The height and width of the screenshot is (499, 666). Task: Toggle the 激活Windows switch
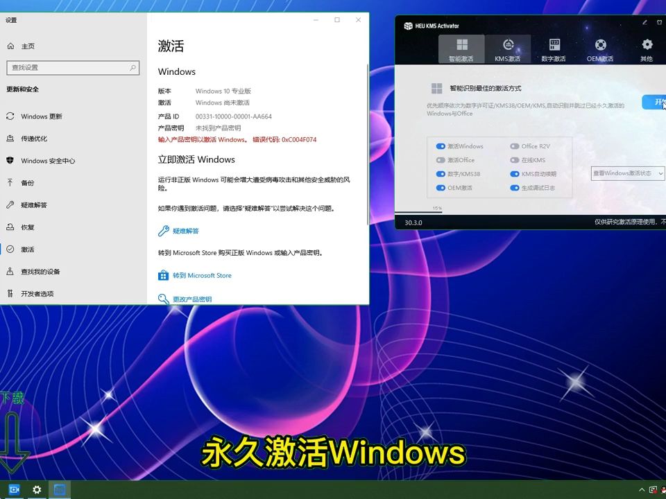tap(441, 146)
